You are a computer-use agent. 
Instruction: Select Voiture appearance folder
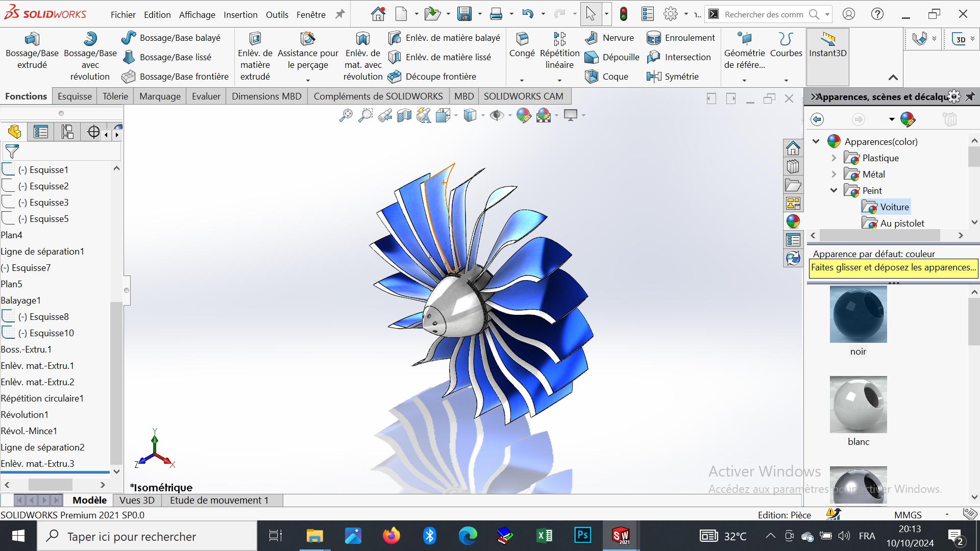click(x=886, y=207)
